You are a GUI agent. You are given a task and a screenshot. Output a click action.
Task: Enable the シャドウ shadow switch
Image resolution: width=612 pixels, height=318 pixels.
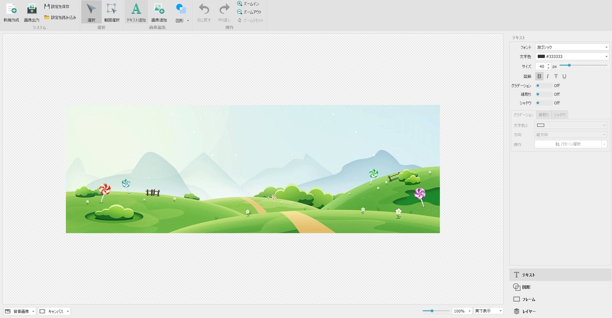[x=544, y=103]
